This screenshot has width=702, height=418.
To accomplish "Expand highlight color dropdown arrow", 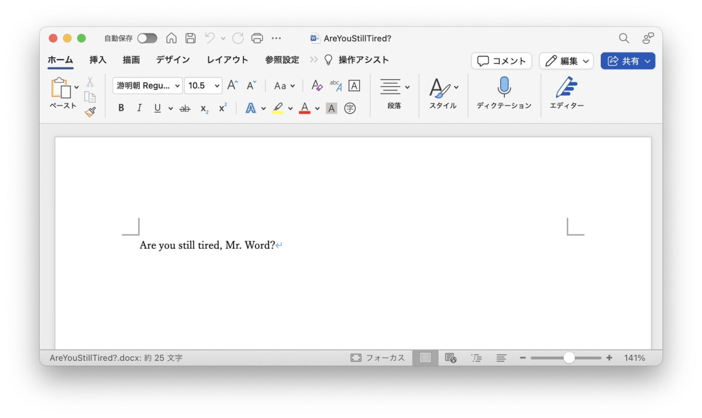I will pyautogui.click(x=291, y=109).
